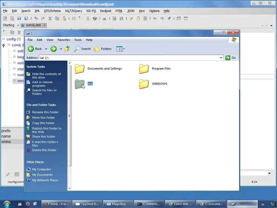Open the Forward history dropdown arrow
Image resolution: width=277 pixels, height=208 pixels.
[x=61, y=49]
